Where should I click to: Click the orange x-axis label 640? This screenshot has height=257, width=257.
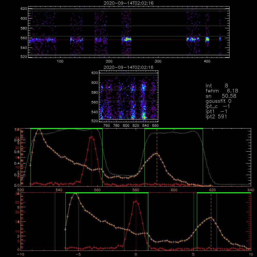(251, 190)
